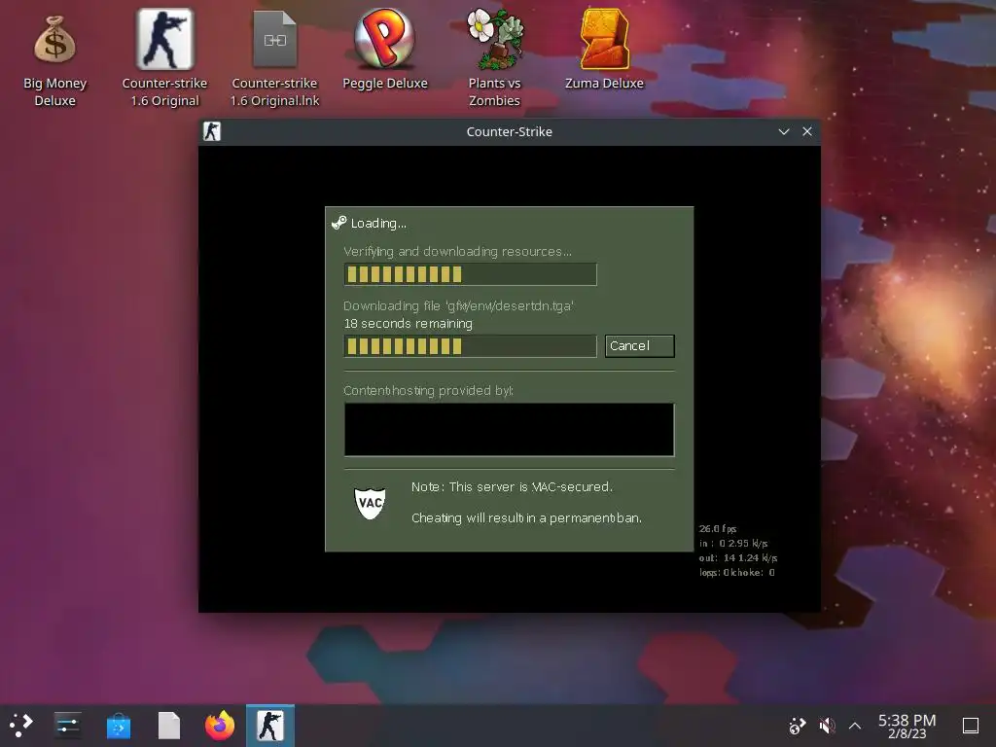The height and width of the screenshot is (747, 996).
Task: Click the 'in :' network rate line
Action: tap(733, 544)
